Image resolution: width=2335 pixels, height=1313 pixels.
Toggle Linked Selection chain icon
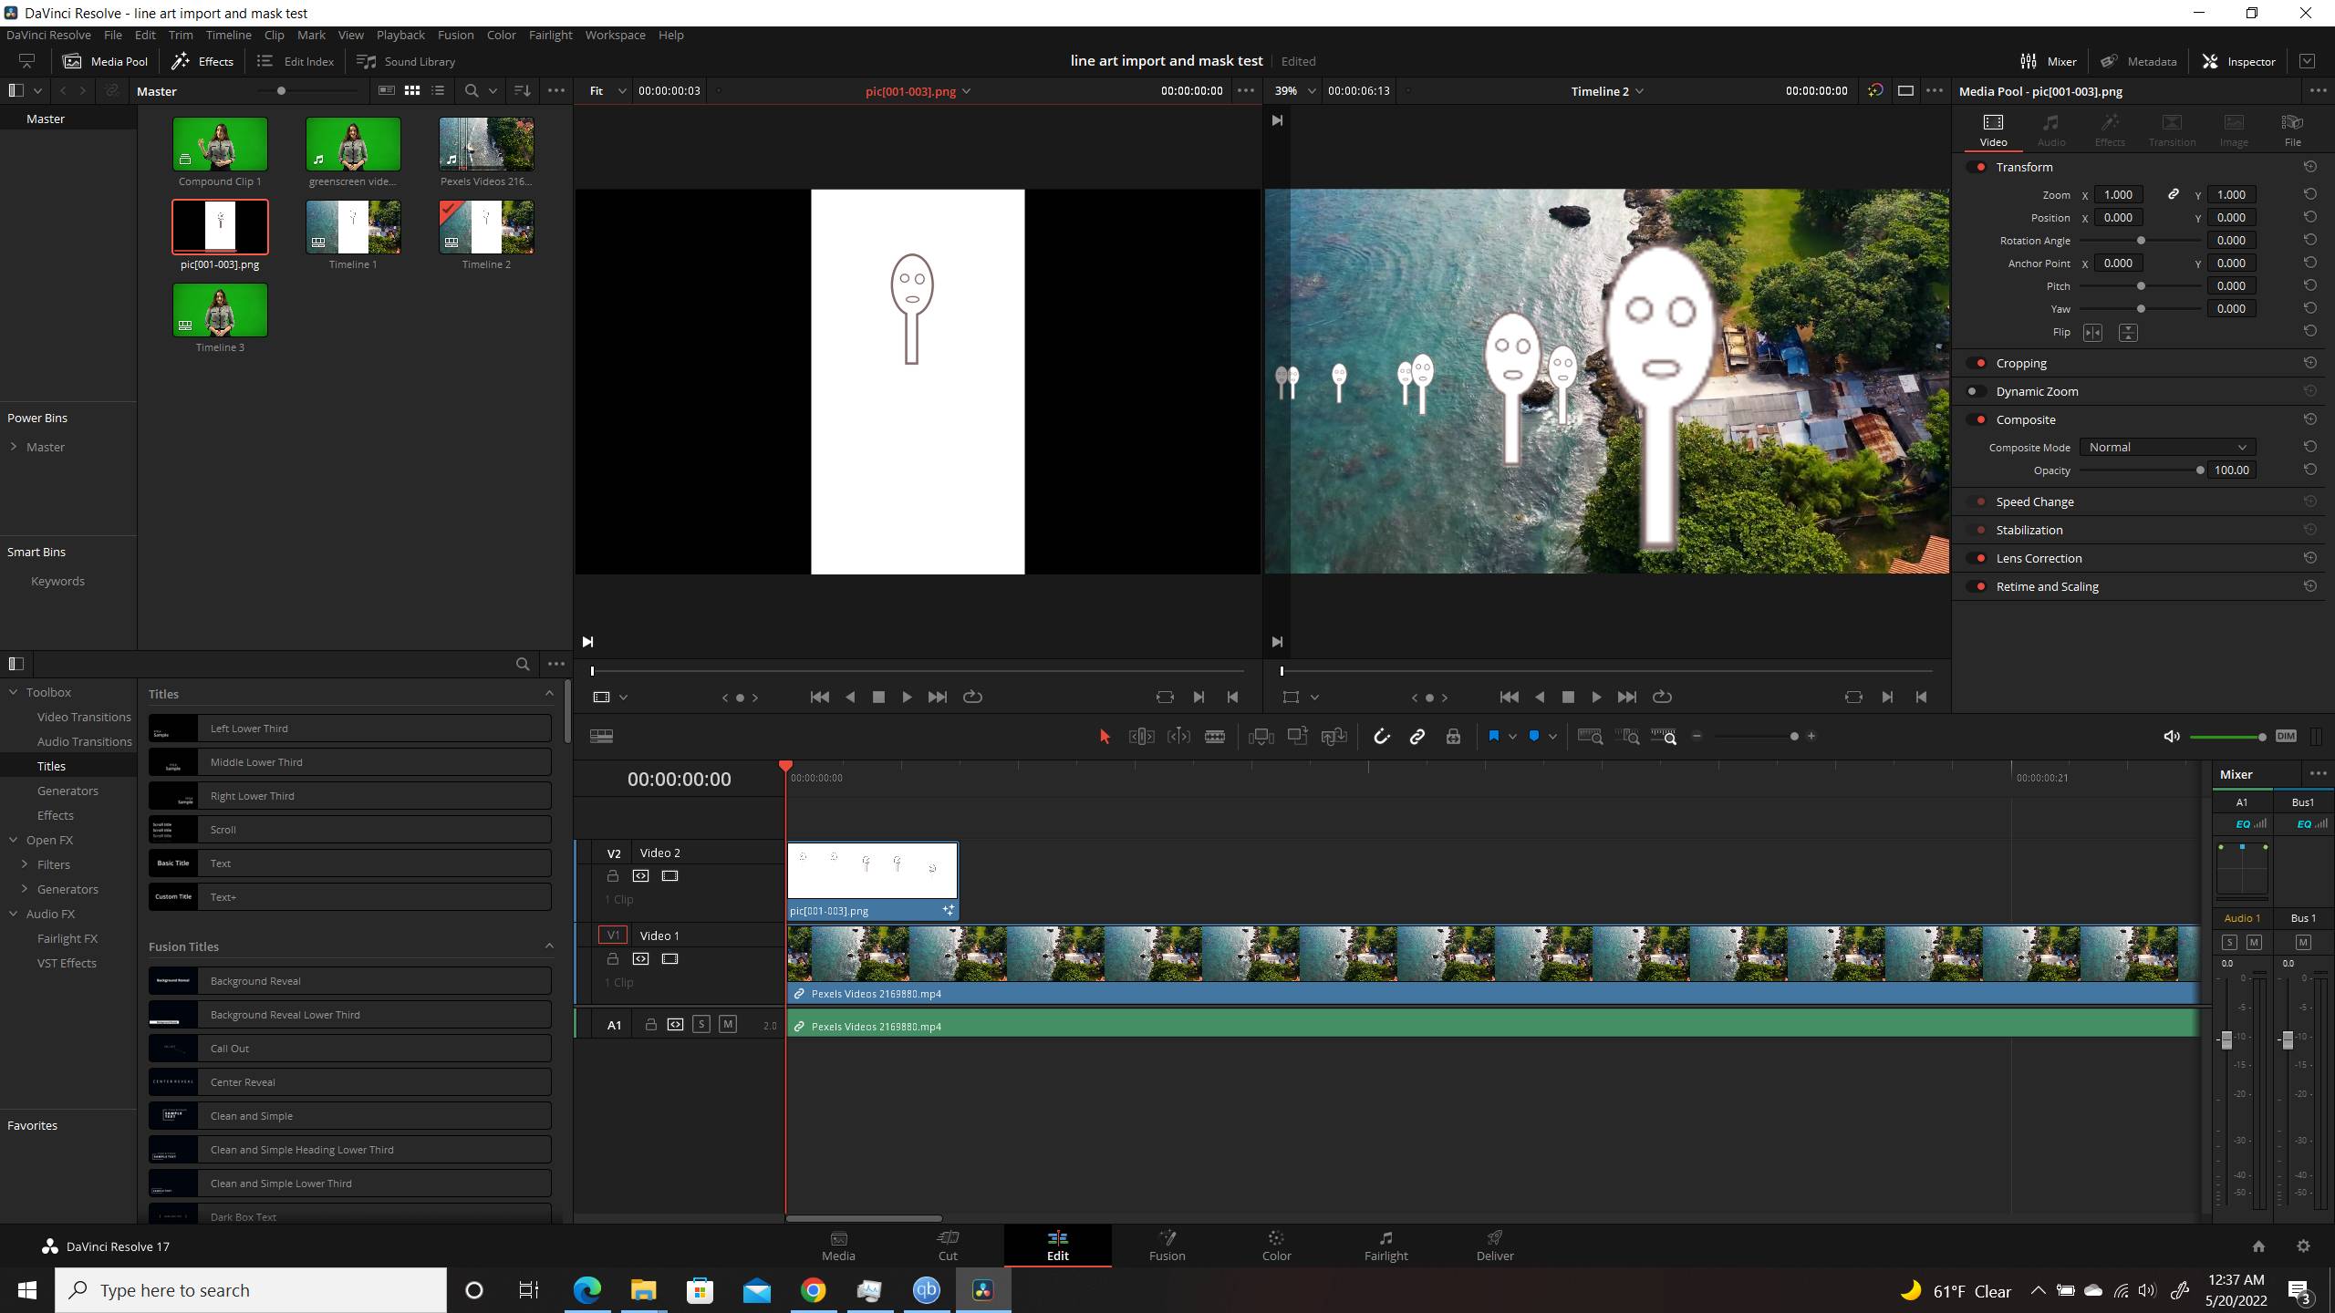[x=1417, y=737]
